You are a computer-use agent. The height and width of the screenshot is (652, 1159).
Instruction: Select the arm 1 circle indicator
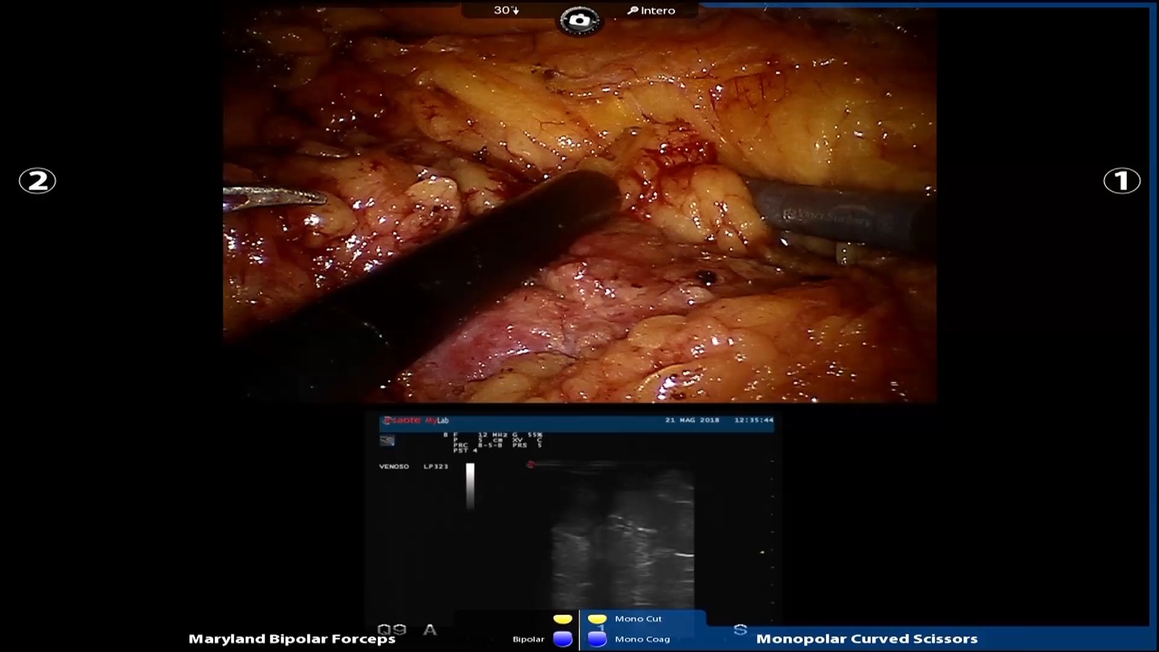click(1122, 181)
